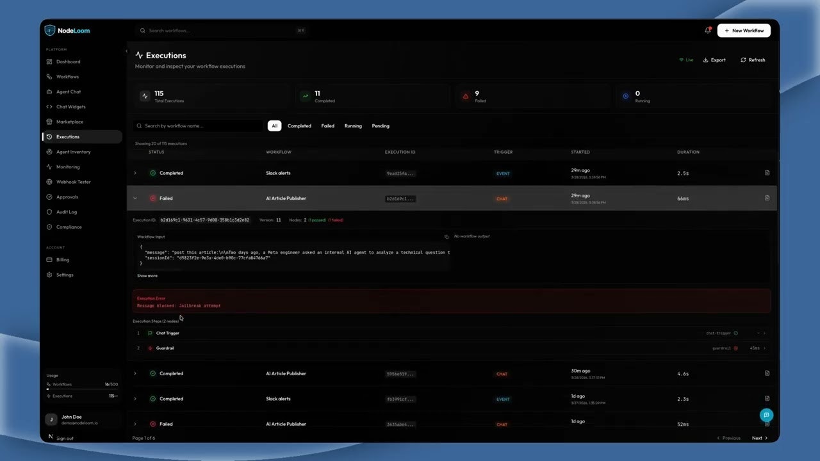The height and width of the screenshot is (461, 820).
Task: Click the Running stat icon
Action: click(x=626, y=96)
